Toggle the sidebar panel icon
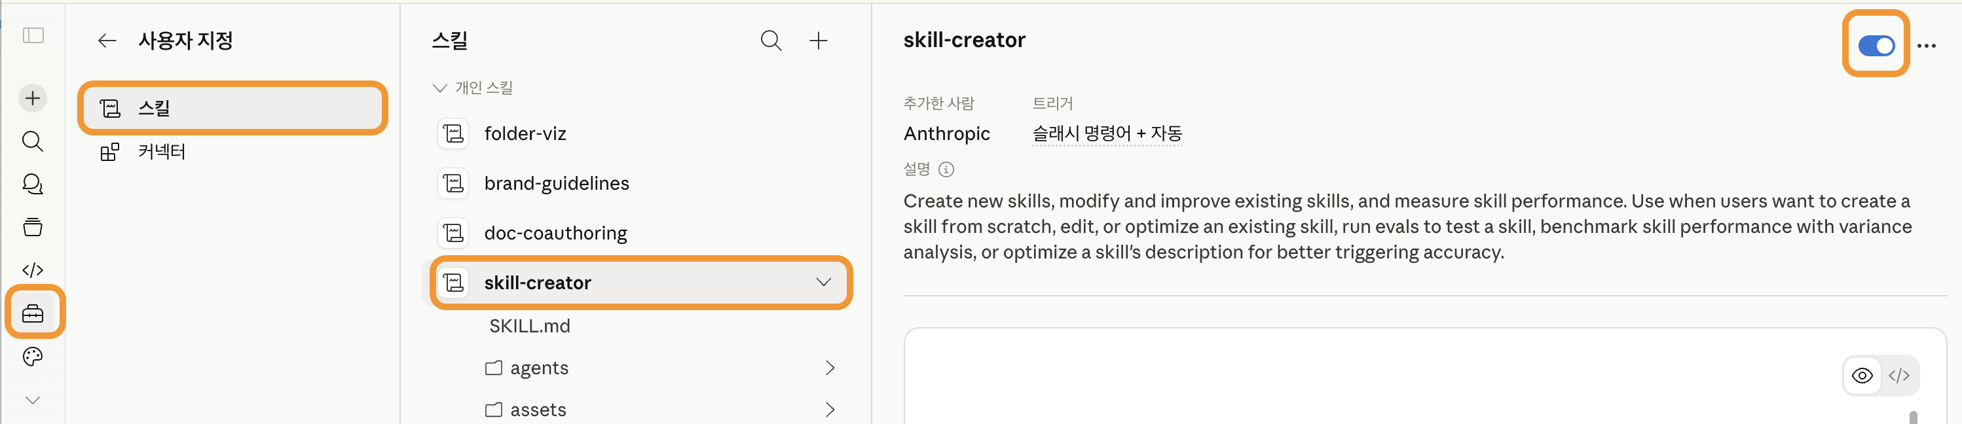 pos(33,36)
